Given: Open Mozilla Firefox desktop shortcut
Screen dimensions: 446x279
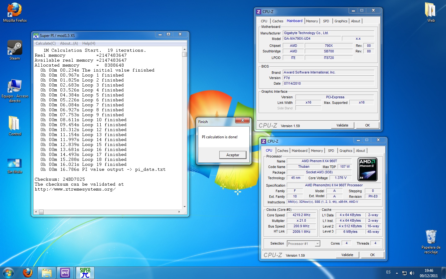Looking at the screenshot, I should (15, 12).
